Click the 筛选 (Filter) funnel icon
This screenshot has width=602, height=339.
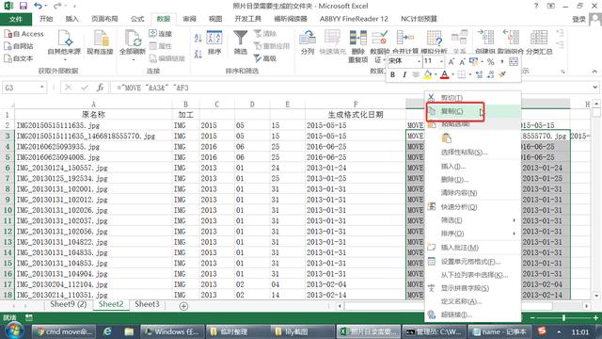241,42
